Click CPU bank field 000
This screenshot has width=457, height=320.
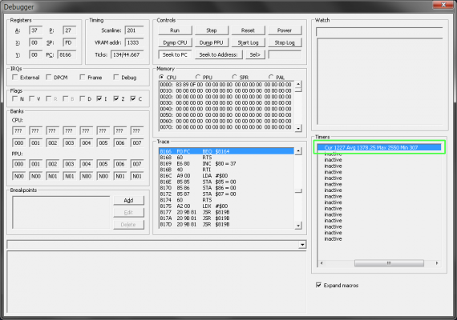coord(19,143)
